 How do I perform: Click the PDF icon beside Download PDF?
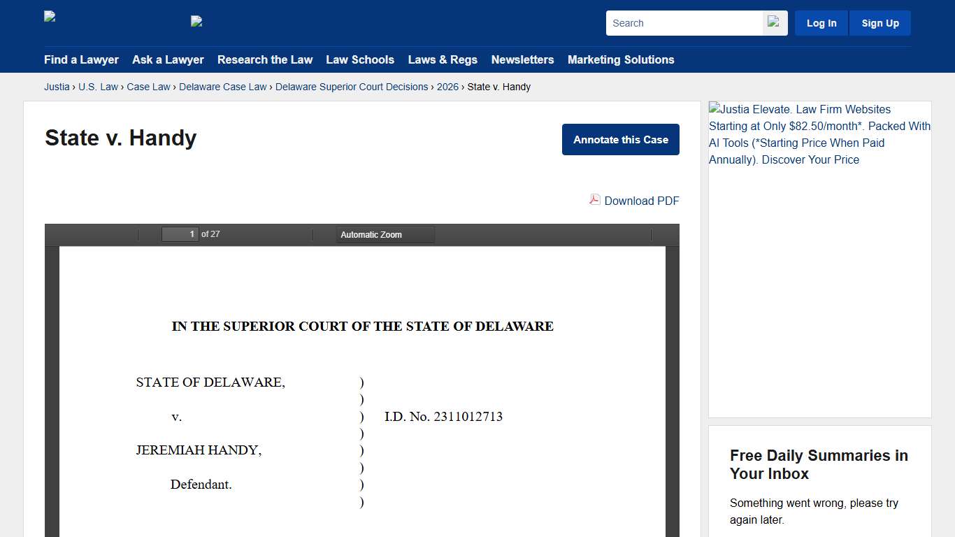[x=594, y=200]
